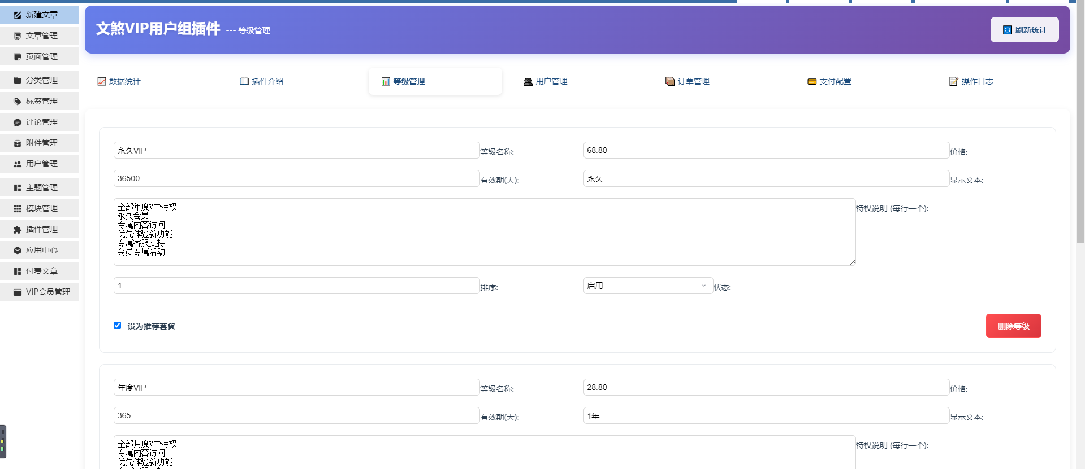Click the 永久VIP privileges description textarea
This screenshot has height=469, width=1085.
[x=484, y=231]
